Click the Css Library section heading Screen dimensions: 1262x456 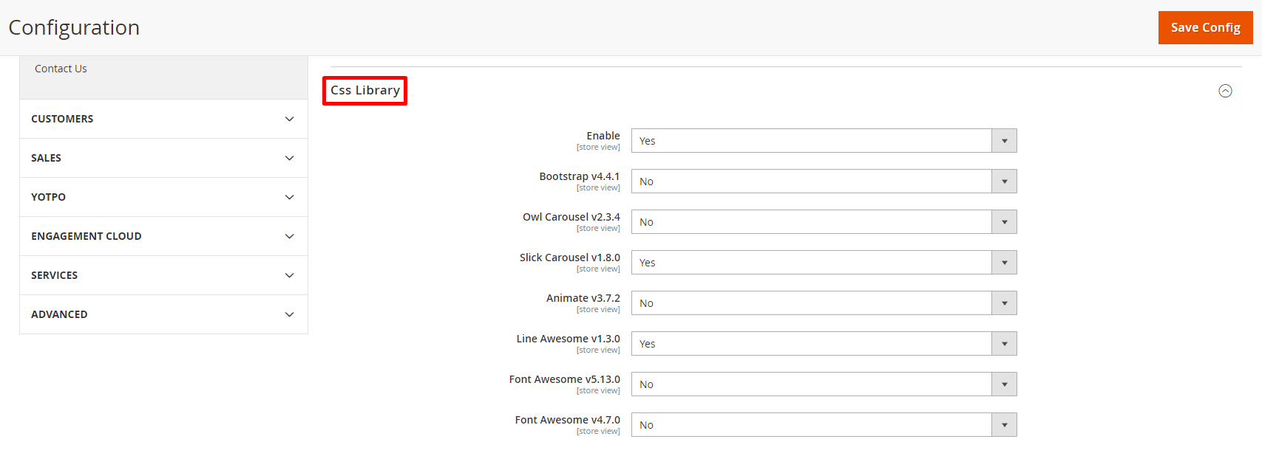(365, 90)
